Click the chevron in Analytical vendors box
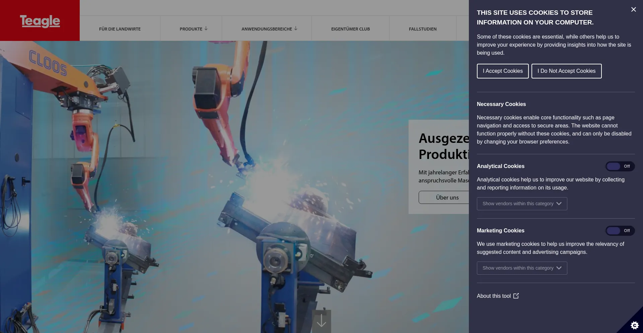This screenshot has width=643, height=333. [x=559, y=204]
